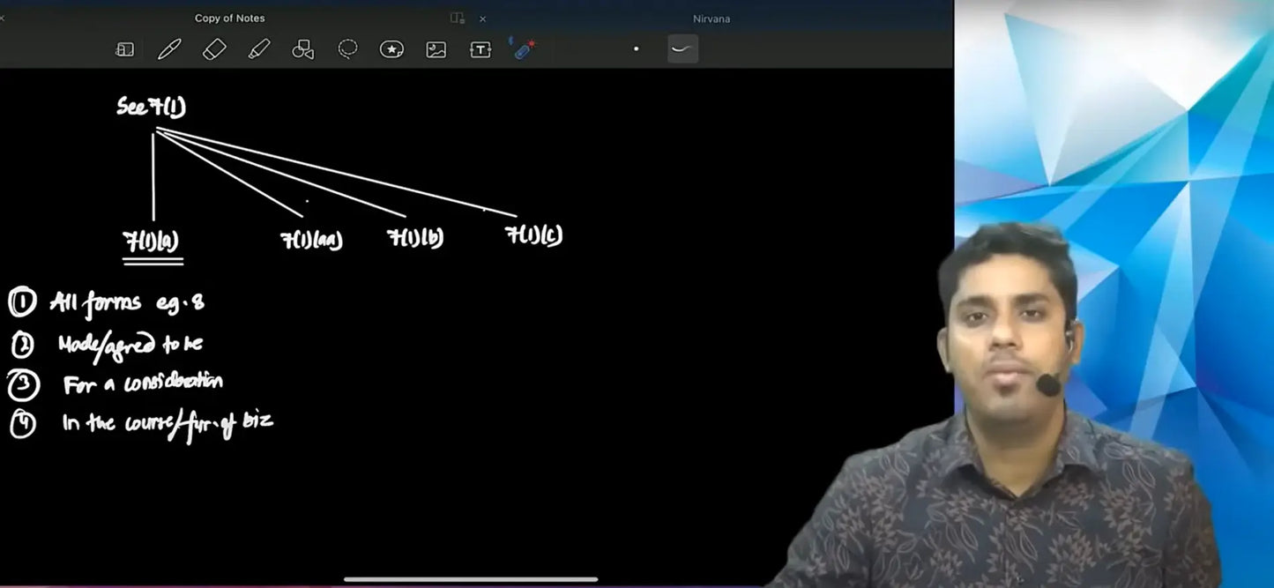
Task: Open the Elements star sticker tool
Action: pyautogui.click(x=391, y=49)
